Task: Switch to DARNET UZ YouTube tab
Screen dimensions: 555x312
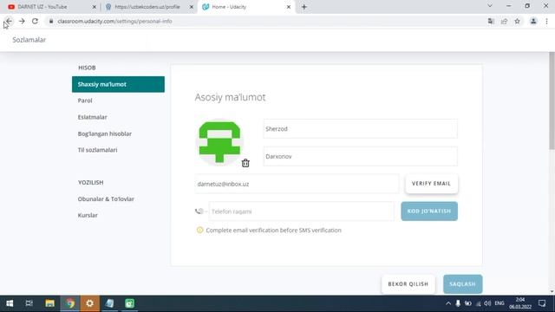Action: [x=49, y=7]
